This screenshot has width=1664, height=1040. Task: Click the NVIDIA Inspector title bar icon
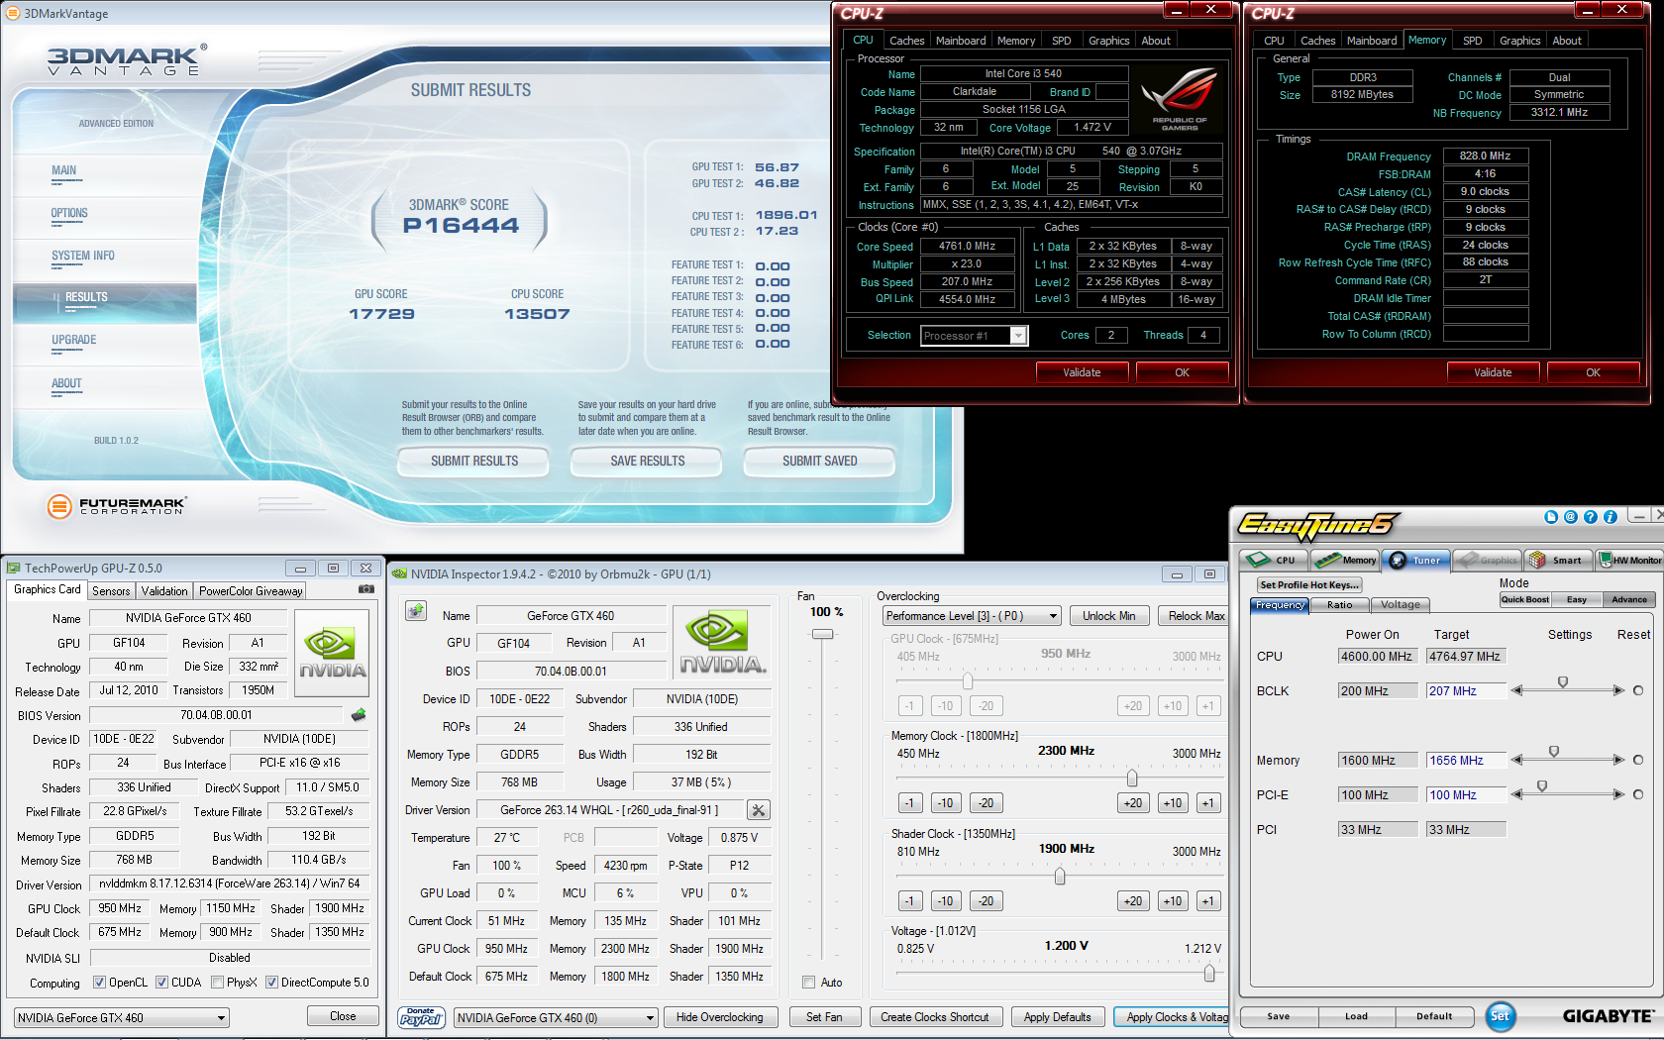pyautogui.click(x=399, y=573)
